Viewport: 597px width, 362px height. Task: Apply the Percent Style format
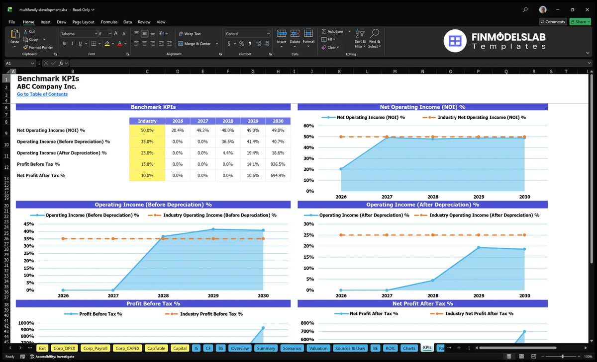tap(241, 44)
